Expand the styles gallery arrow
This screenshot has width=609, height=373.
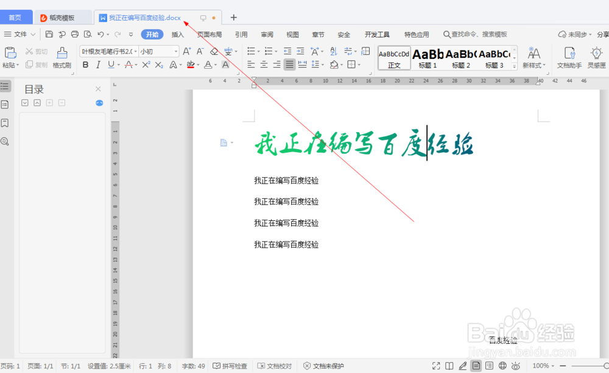coord(514,66)
